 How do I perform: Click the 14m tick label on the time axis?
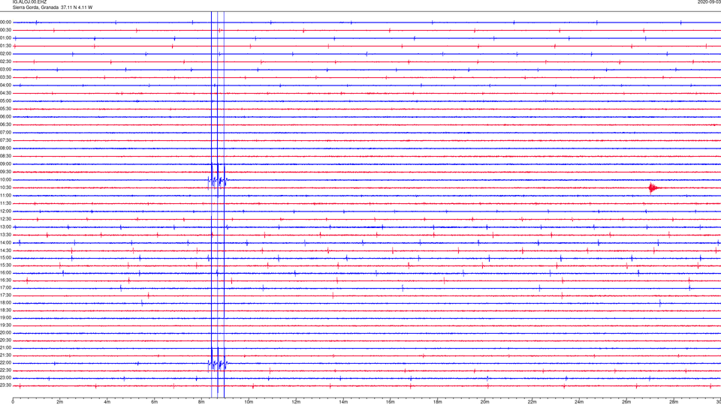coord(343,402)
